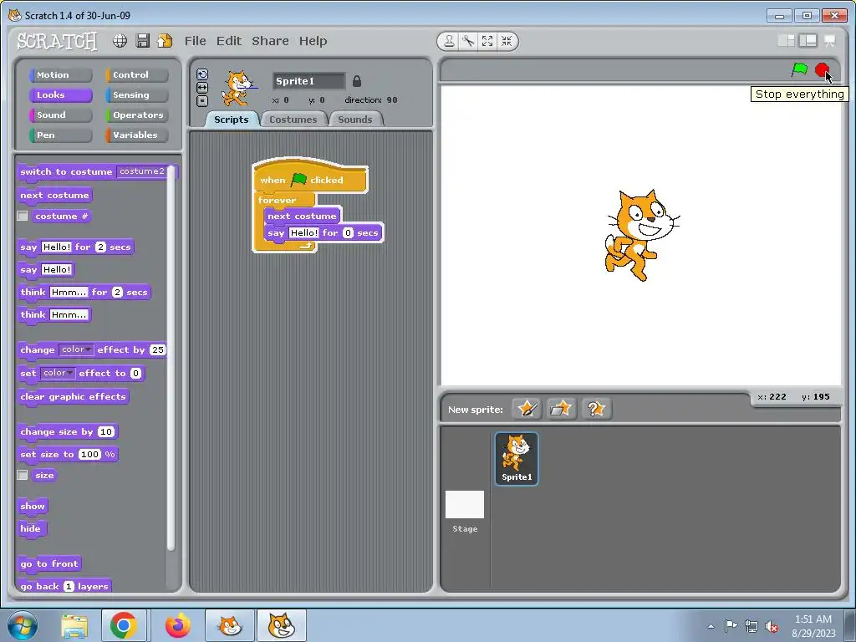The image size is (856, 642).
Task: Open Google Chrome from the taskbar
Action: tap(124, 625)
